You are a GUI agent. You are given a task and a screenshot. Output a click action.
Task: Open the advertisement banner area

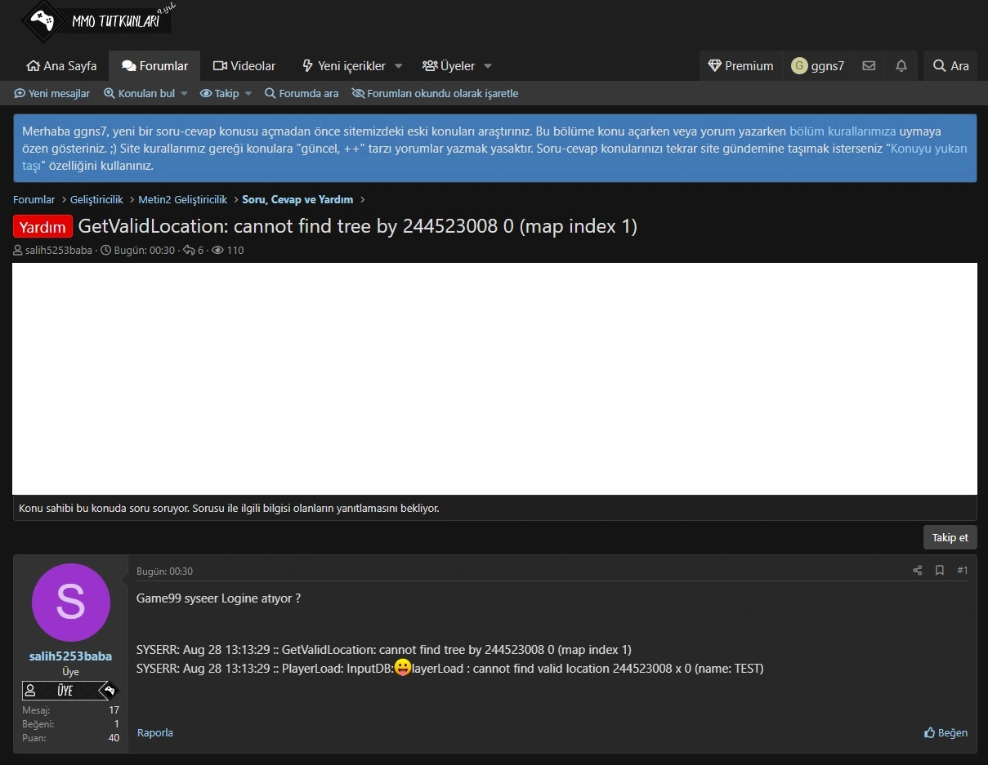tap(494, 379)
